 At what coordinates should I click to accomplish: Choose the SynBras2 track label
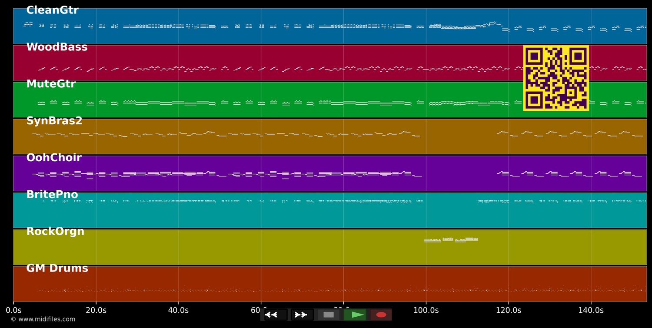click(54, 121)
